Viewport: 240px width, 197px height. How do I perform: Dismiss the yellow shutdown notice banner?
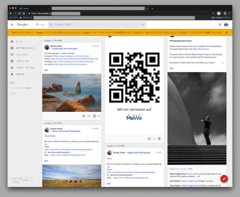[226, 33]
